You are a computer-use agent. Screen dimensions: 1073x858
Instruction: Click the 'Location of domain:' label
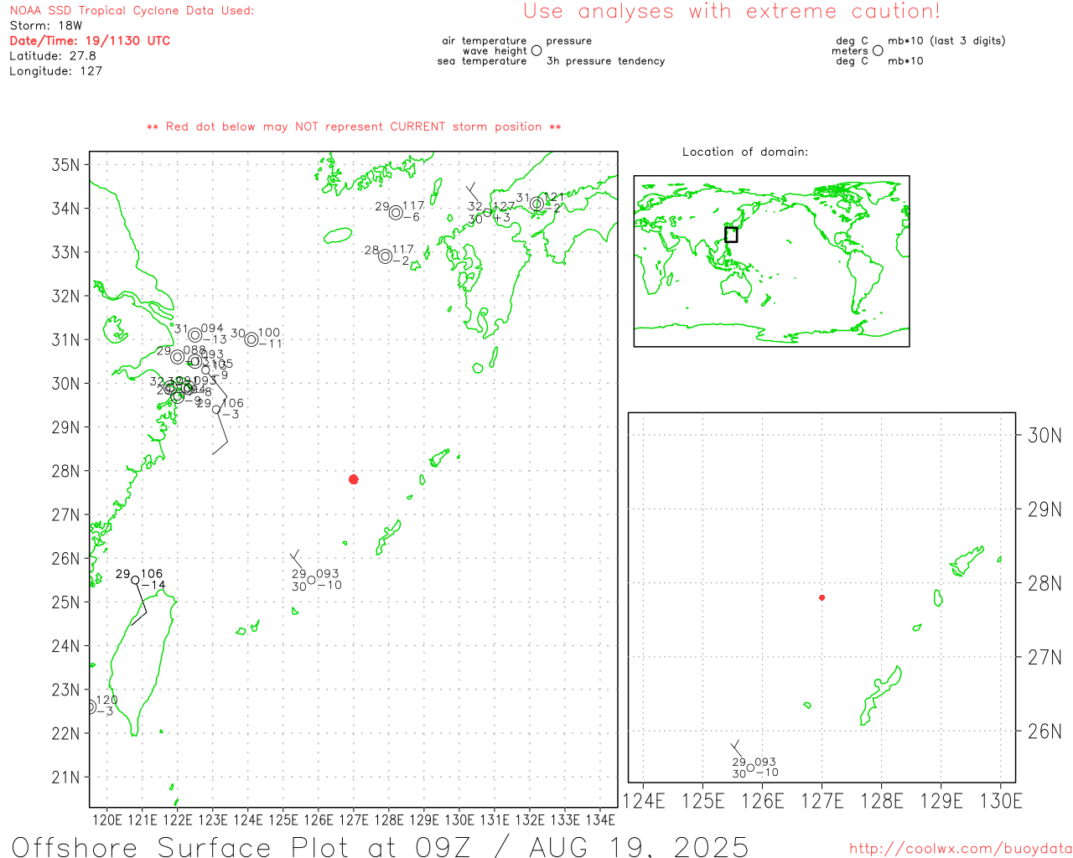(x=745, y=152)
